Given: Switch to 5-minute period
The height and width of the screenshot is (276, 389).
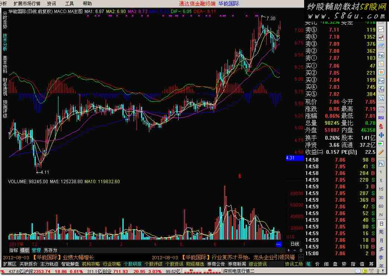Looking at the screenshot, I should [x=381, y=181].
